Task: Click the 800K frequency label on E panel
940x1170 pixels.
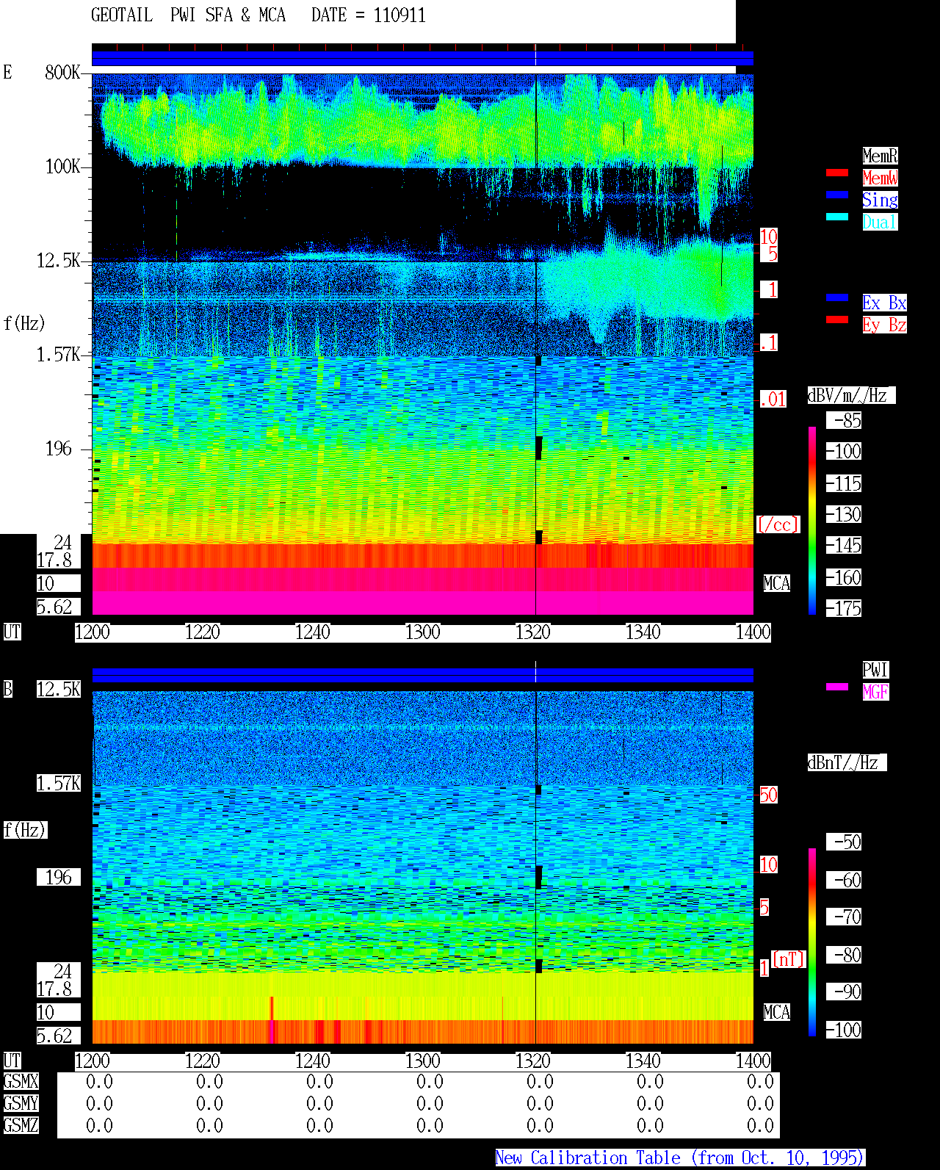Action: [x=62, y=73]
